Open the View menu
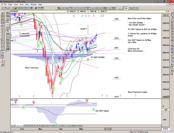 (27, 4)
